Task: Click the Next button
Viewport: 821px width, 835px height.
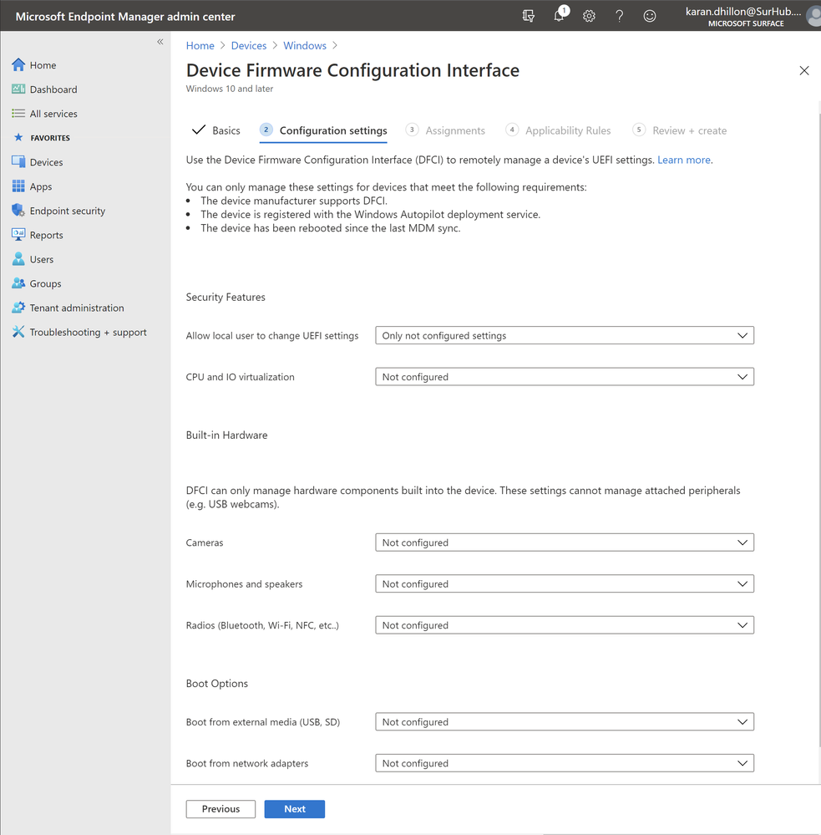Action: tap(294, 809)
